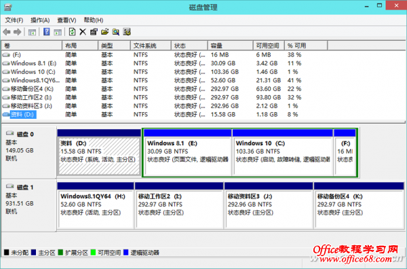Click the green 扩展分区 legend swatch
This screenshot has width=407, height=269.
click(60, 252)
